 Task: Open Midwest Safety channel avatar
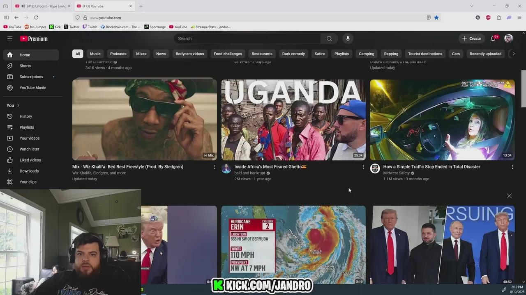point(375,169)
